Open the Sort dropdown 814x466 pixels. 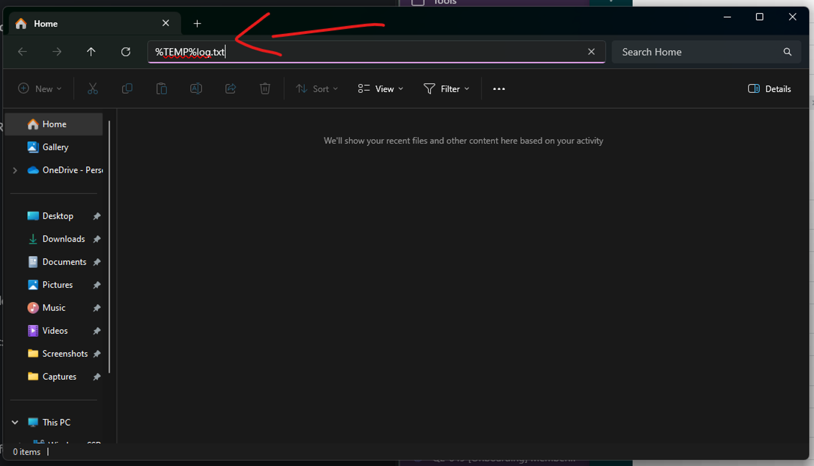[317, 89]
